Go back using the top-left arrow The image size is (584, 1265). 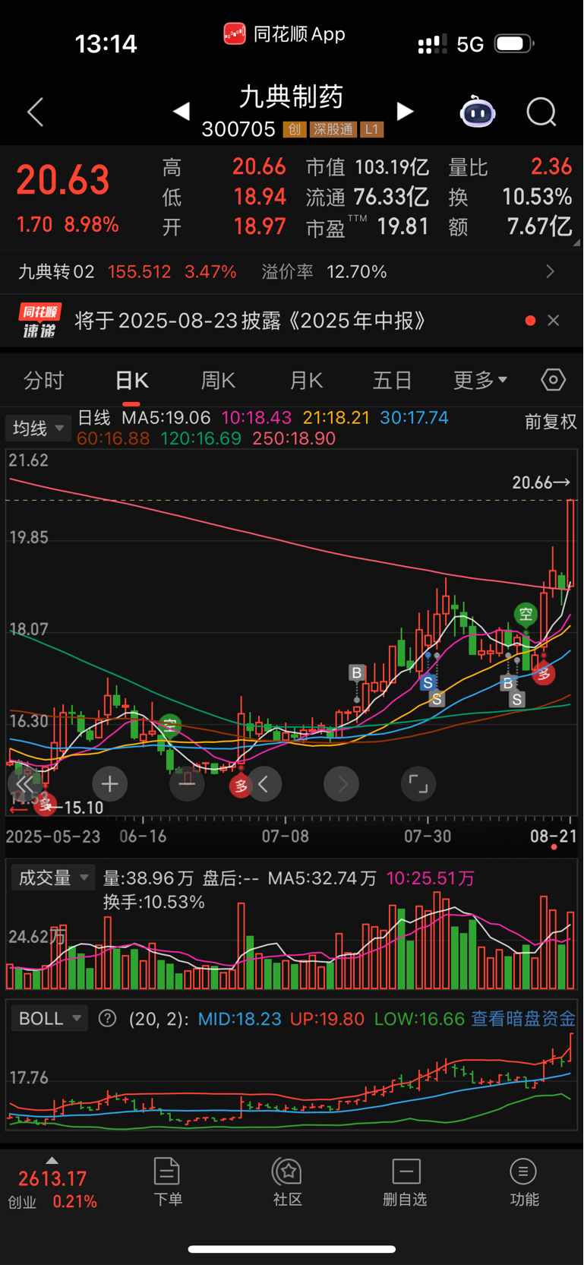coord(35,112)
